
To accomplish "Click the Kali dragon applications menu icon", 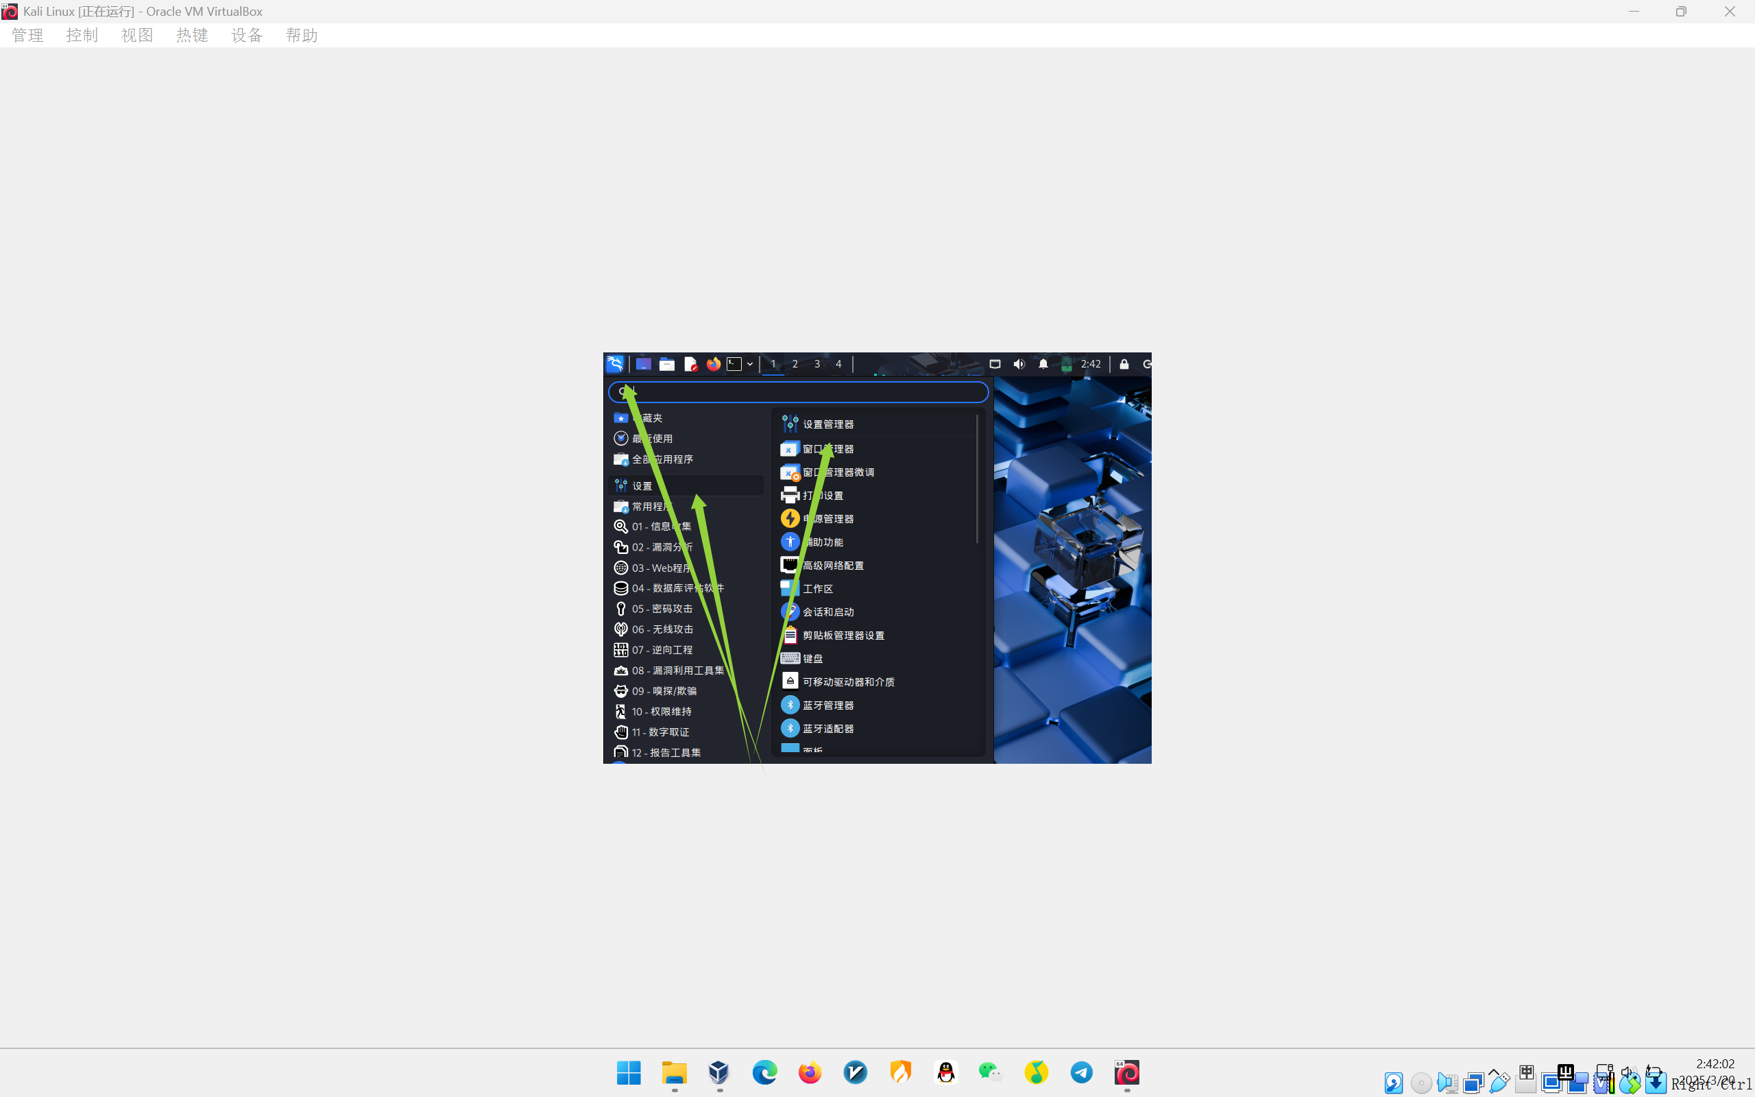I will point(614,363).
